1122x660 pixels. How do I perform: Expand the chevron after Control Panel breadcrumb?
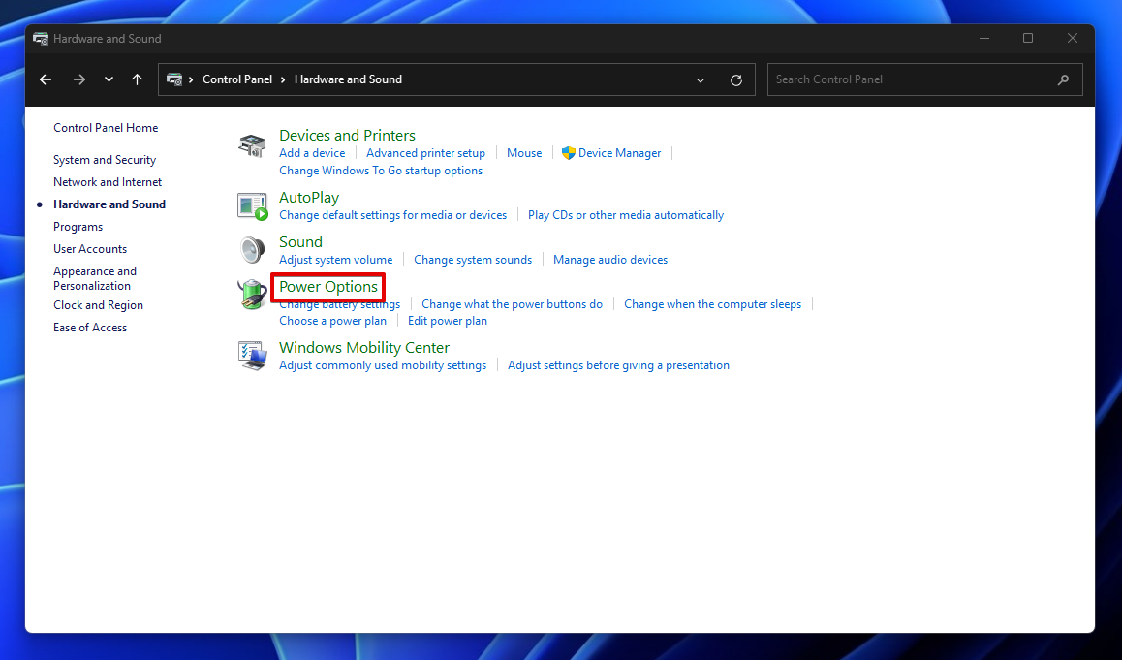coord(283,79)
